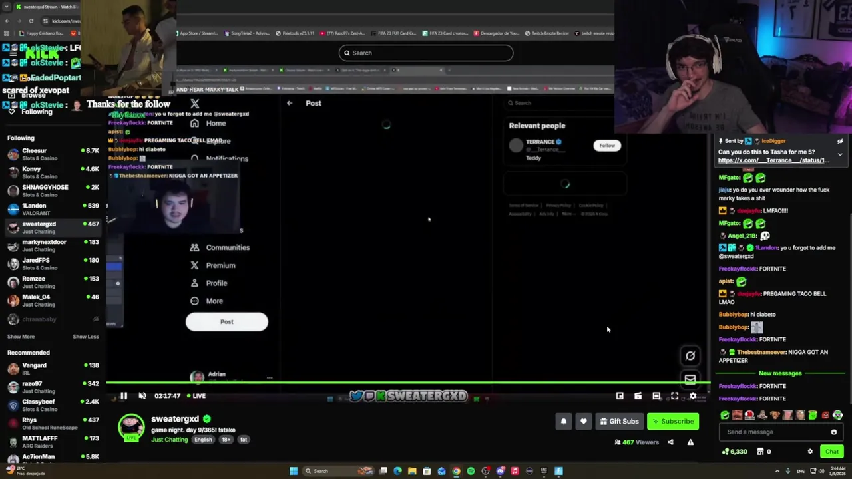
Task: Open Malek_04 channel in sidebar
Action: click(52, 301)
